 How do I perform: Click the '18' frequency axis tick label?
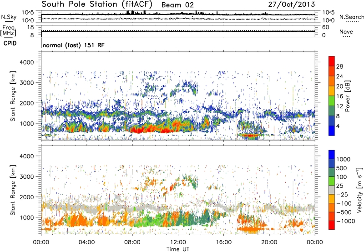(30, 27)
